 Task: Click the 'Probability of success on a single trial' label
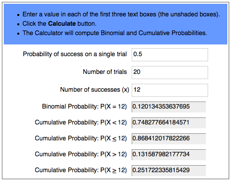coord(75,54)
